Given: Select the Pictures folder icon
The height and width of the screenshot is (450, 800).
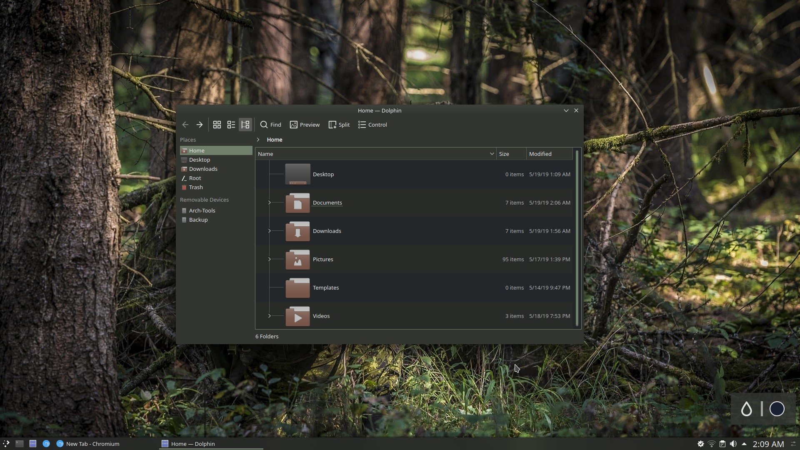Looking at the screenshot, I should [x=297, y=259].
